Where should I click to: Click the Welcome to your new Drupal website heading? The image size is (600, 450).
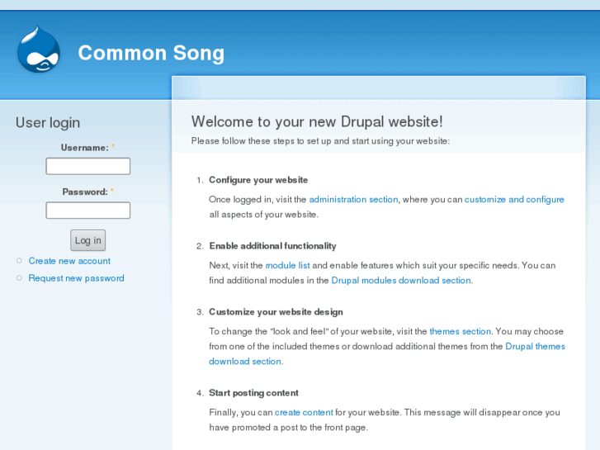click(x=317, y=121)
